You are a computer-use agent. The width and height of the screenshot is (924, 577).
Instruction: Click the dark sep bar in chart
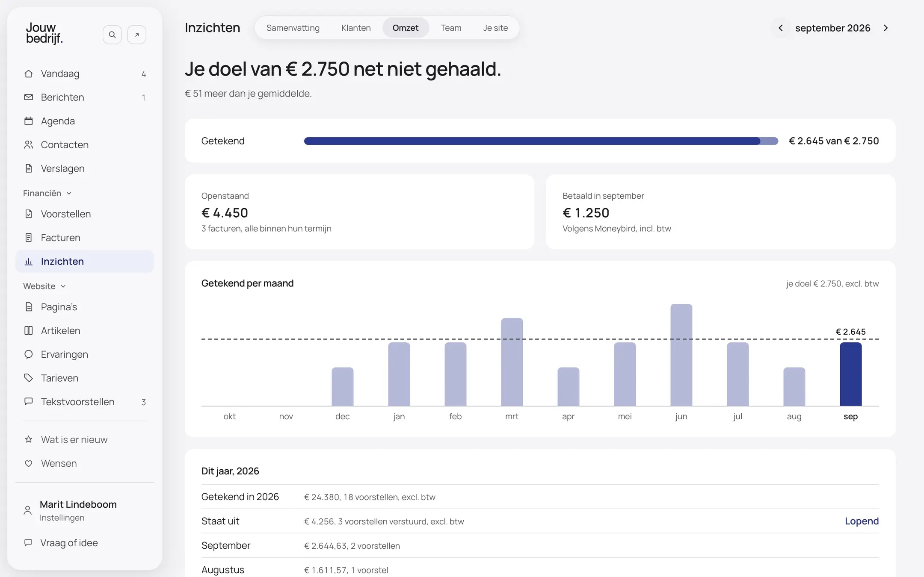coord(850,374)
